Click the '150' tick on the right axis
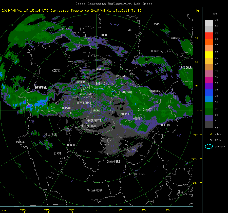Screen dimensions: 228x213 pos(196,38)
